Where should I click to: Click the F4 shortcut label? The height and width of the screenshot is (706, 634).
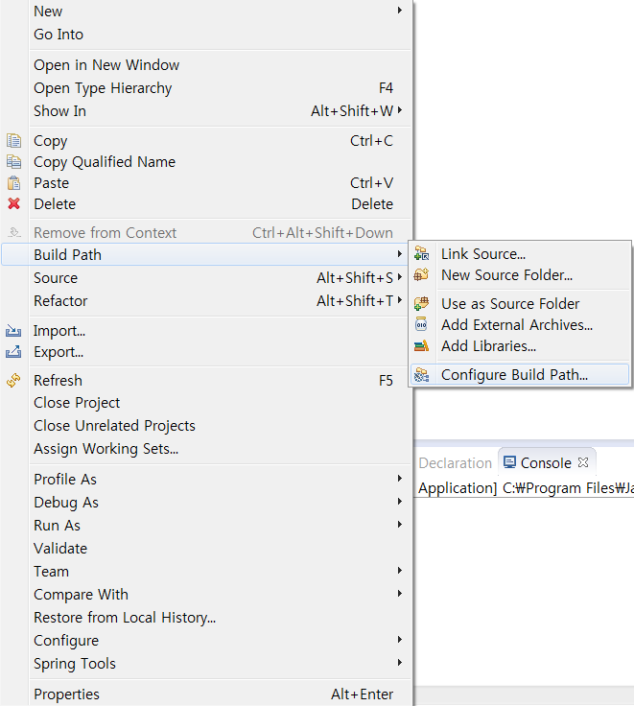point(386,88)
